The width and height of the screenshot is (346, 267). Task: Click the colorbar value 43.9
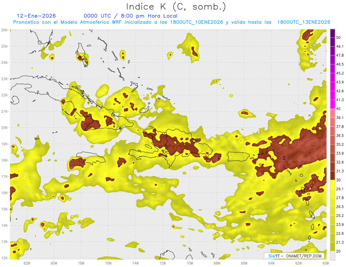(x=340, y=82)
